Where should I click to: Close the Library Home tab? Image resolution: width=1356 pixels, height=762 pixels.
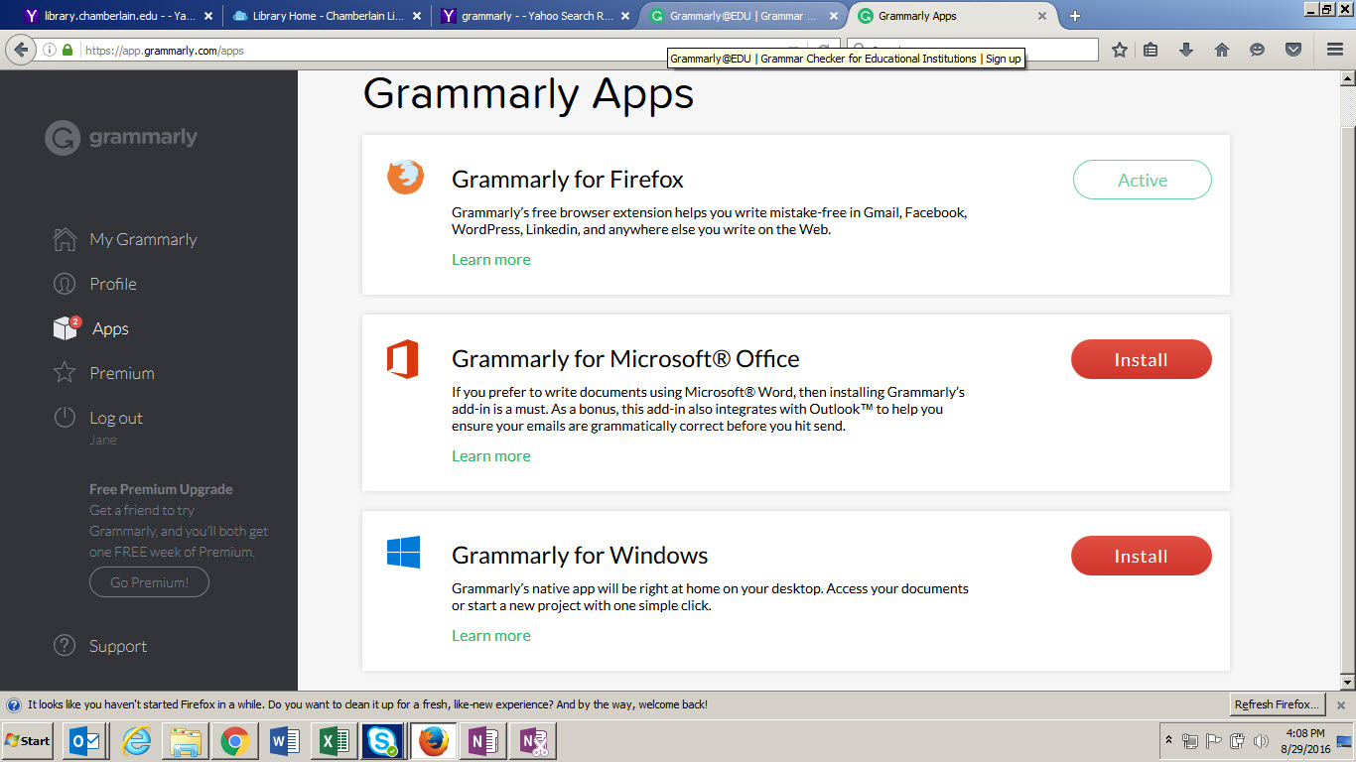pyautogui.click(x=416, y=16)
